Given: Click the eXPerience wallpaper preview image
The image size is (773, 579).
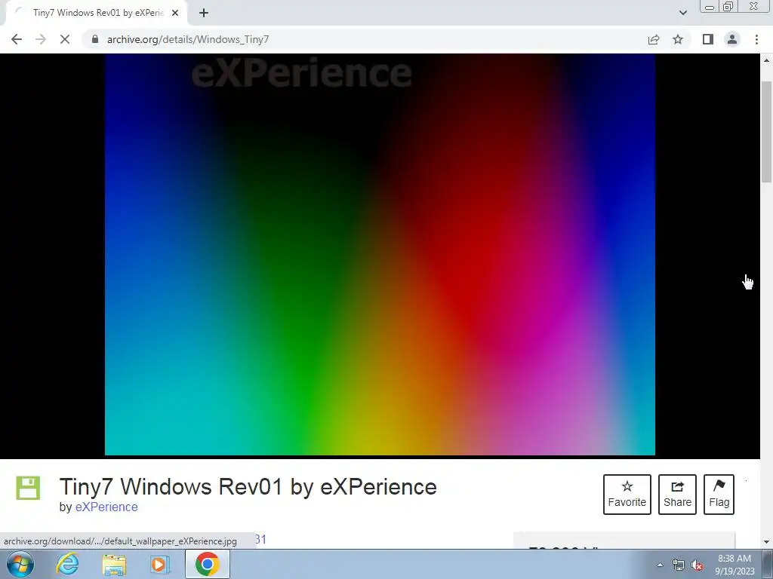Looking at the screenshot, I should coord(380,255).
